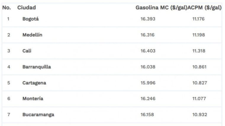Click row number 5 in the table
This screenshot has height=126, width=225.
pos(9,83)
